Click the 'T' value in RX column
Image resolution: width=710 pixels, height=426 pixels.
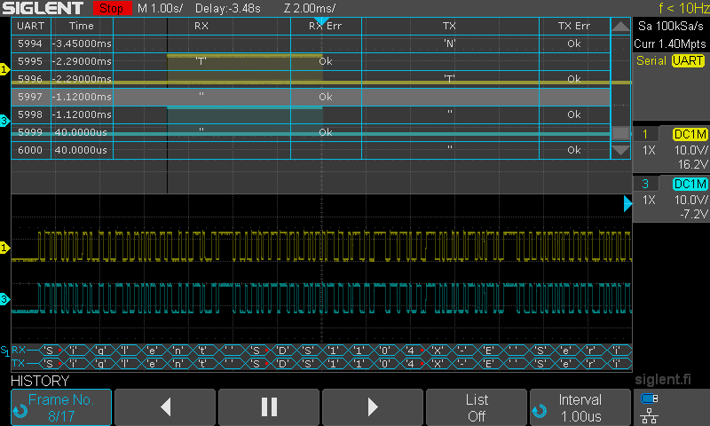coord(201,61)
